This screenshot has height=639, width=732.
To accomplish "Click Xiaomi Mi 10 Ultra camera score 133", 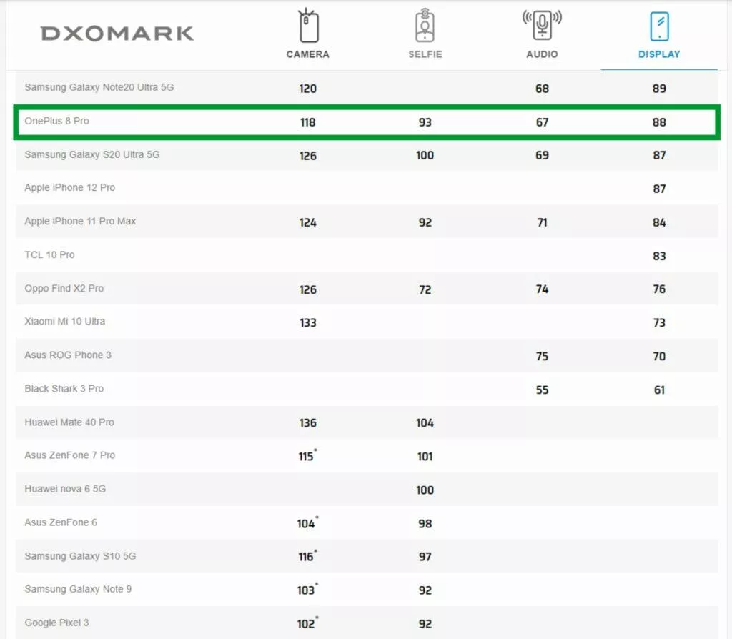I will [307, 323].
